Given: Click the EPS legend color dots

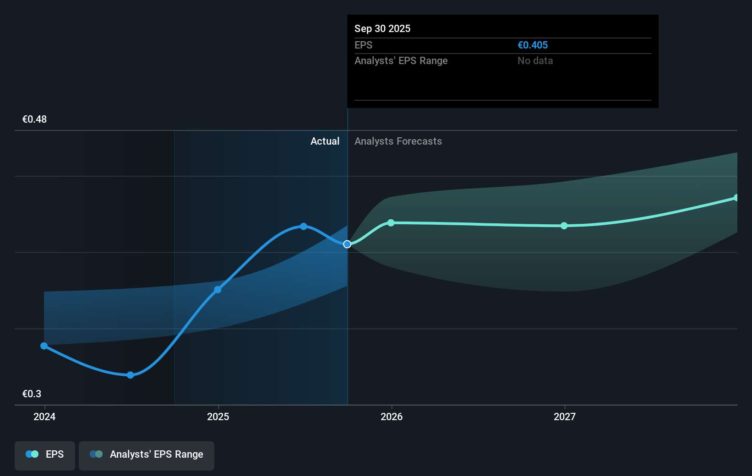Looking at the screenshot, I should pos(32,454).
